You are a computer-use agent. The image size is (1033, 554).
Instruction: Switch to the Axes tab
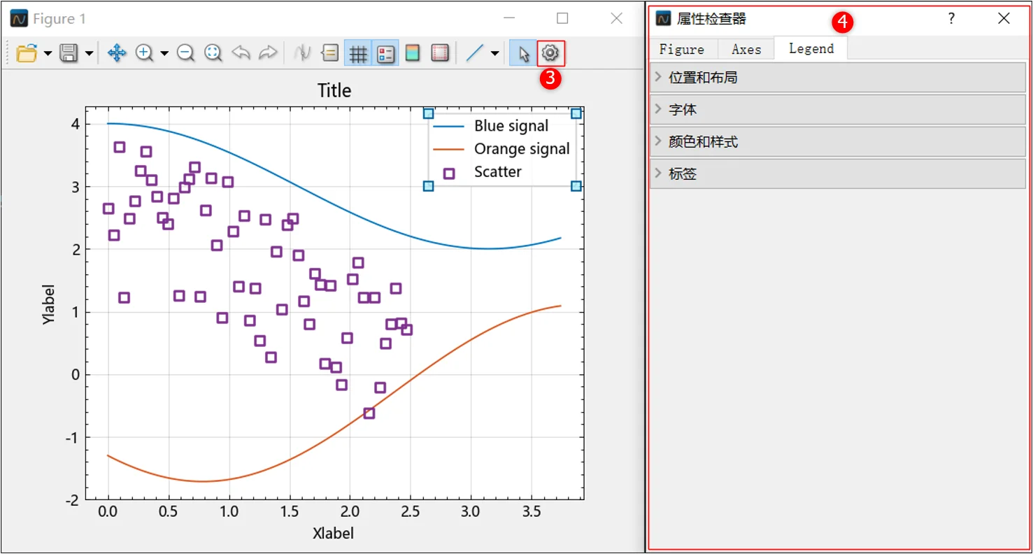pyautogui.click(x=746, y=49)
